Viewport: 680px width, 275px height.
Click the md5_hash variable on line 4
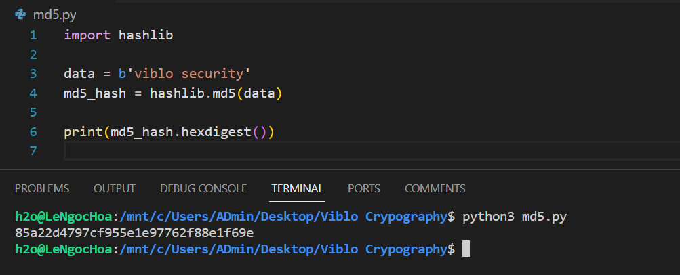click(95, 93)
